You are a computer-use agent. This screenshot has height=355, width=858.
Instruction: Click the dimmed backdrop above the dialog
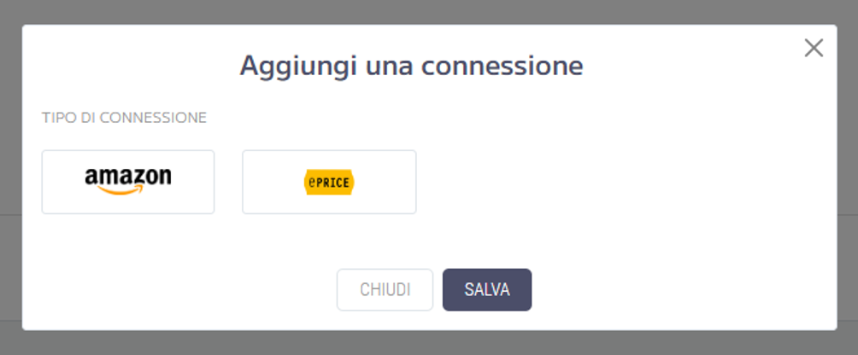coord(429,11)
